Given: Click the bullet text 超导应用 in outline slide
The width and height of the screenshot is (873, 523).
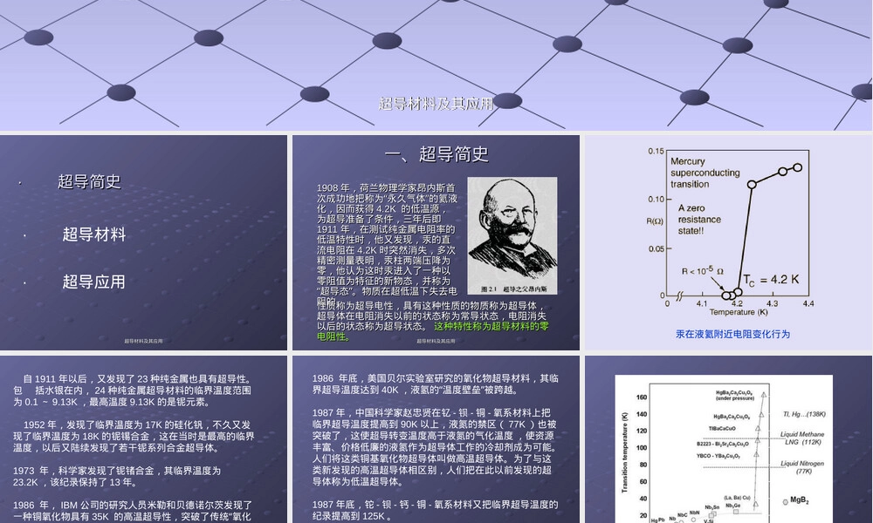Looking at the screenshot, I should [93, 282].
